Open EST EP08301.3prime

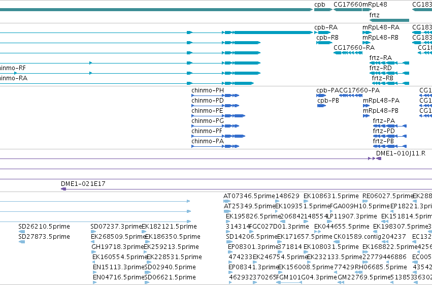pyautogui.click(x=230, y=252)
